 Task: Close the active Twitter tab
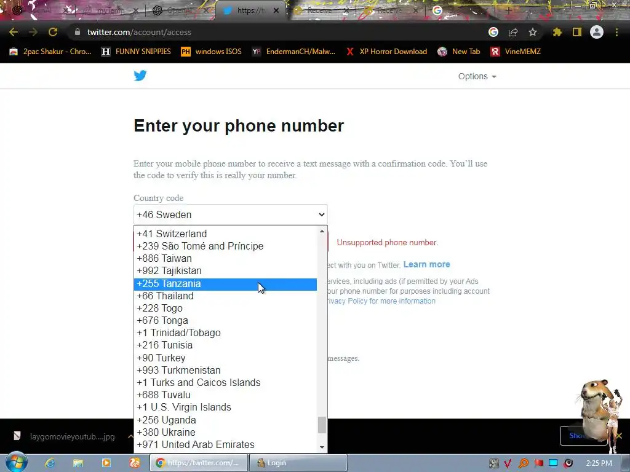pyautogui.click(x=276, y=10)
